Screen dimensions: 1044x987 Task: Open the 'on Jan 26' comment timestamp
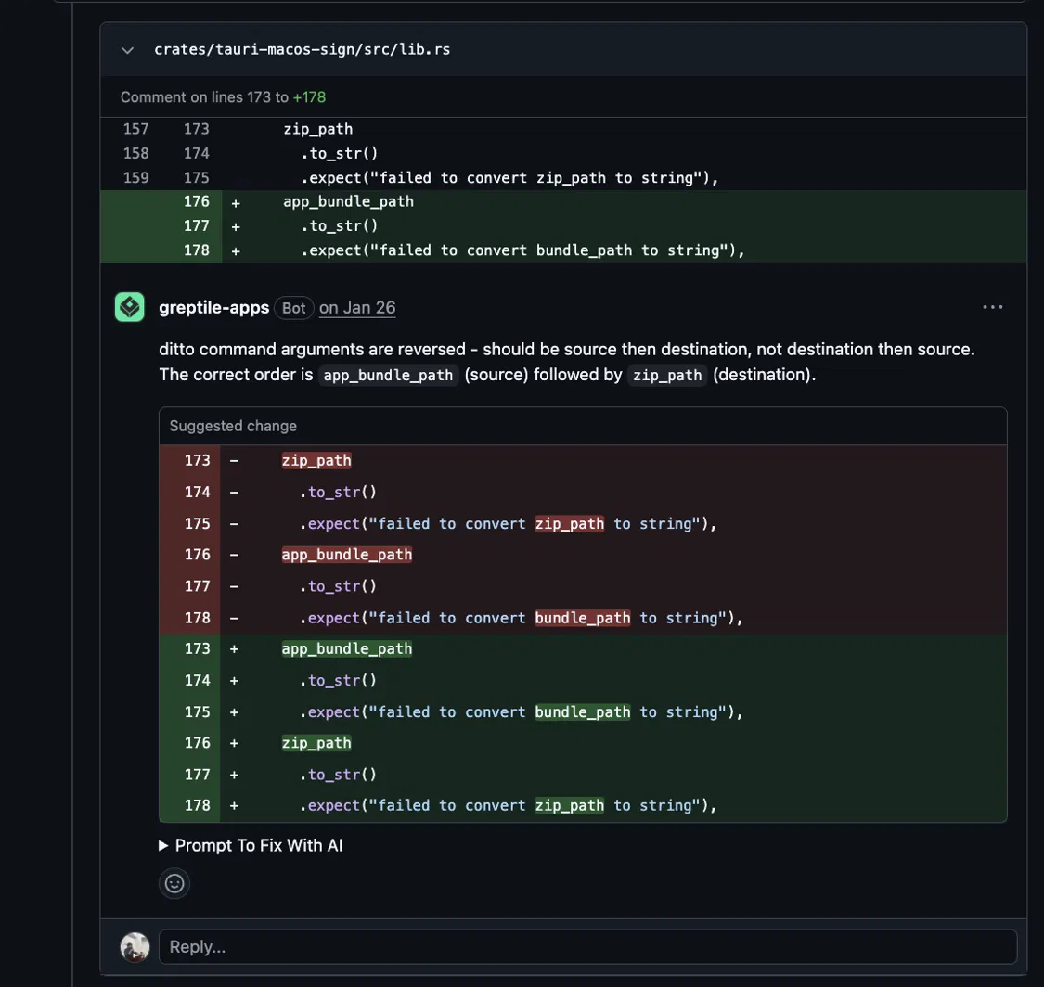coord(357,307)
